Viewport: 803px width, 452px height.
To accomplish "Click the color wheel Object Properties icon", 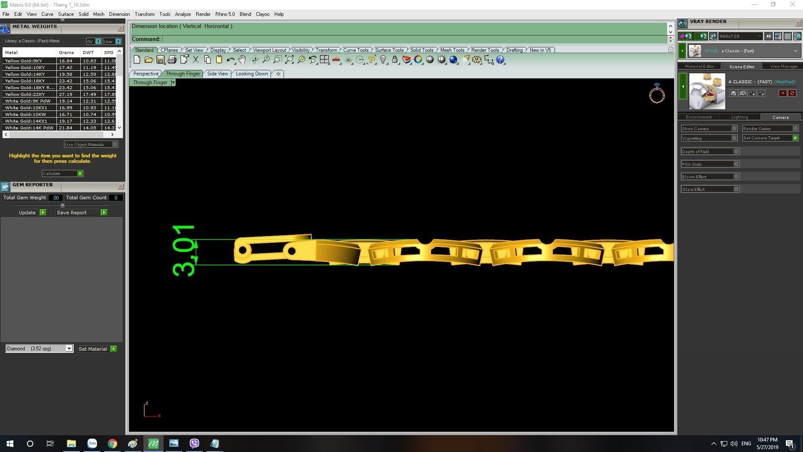I will 418,60.
